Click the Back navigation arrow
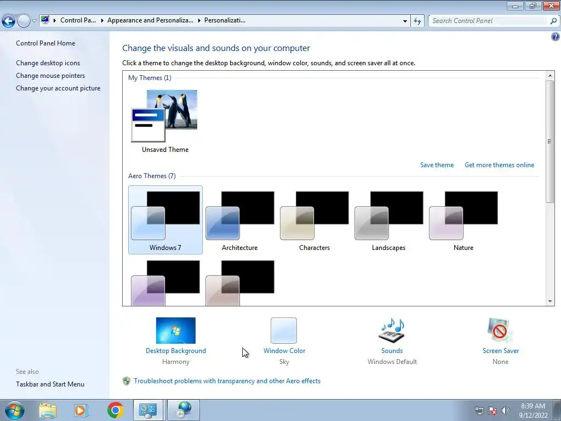Image resolution: width=561 pixels, height=421 pixels. [x=8, y=21]
